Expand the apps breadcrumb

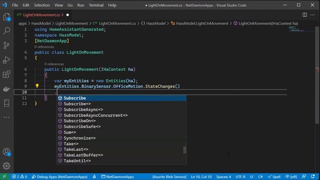(x=22, y=23)
